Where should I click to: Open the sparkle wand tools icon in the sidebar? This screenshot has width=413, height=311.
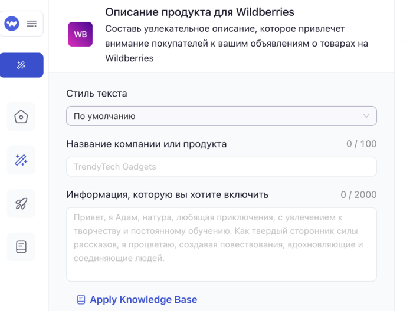(x=21, y=160)
